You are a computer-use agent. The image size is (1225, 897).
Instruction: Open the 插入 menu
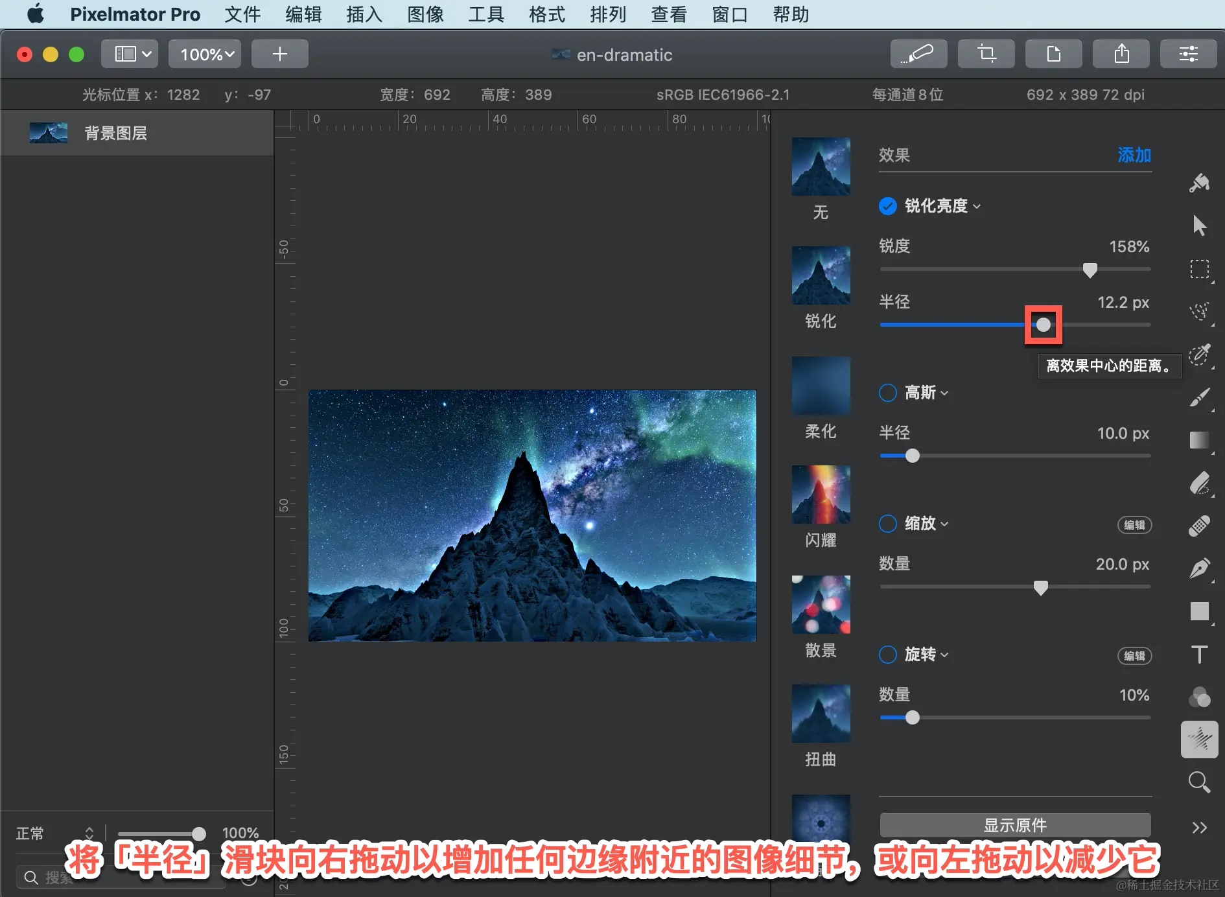click(364, 14)
